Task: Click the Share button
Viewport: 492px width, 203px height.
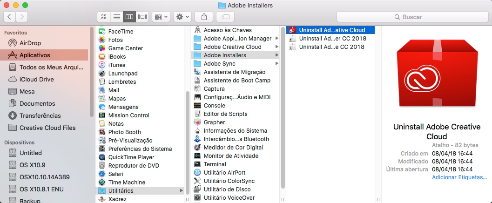Action: (204, 17)
